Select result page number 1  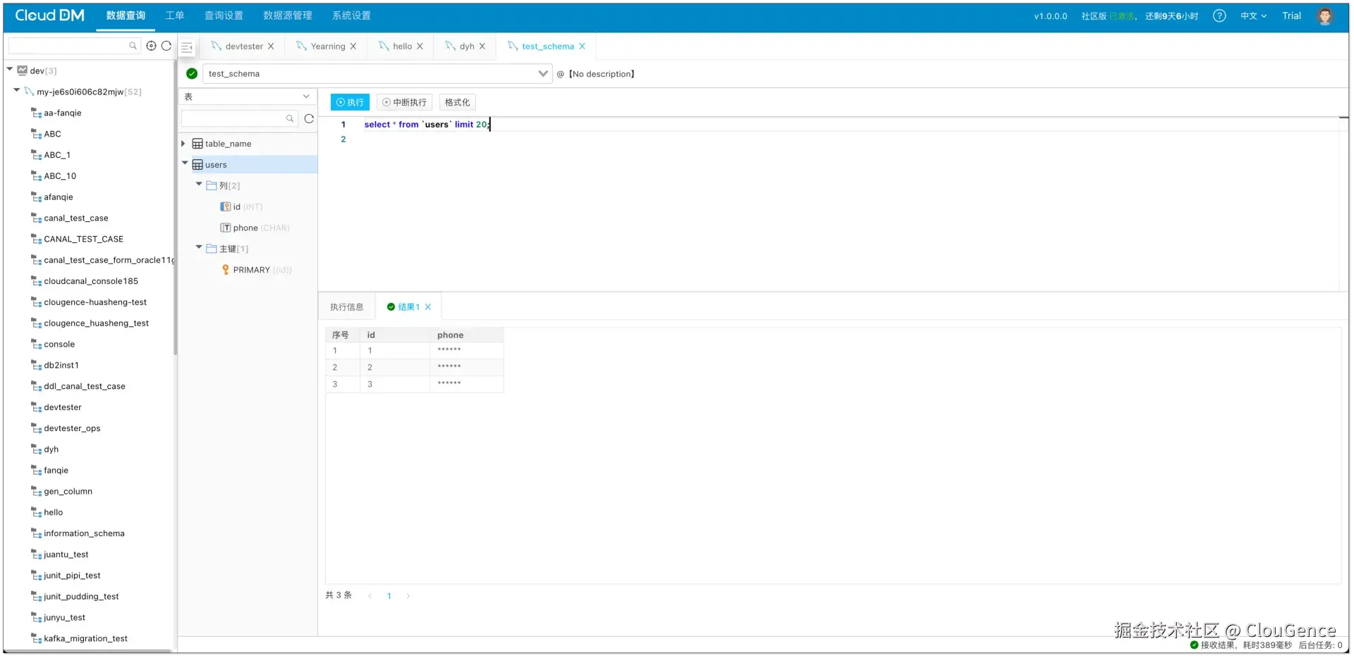click(389, 596)
